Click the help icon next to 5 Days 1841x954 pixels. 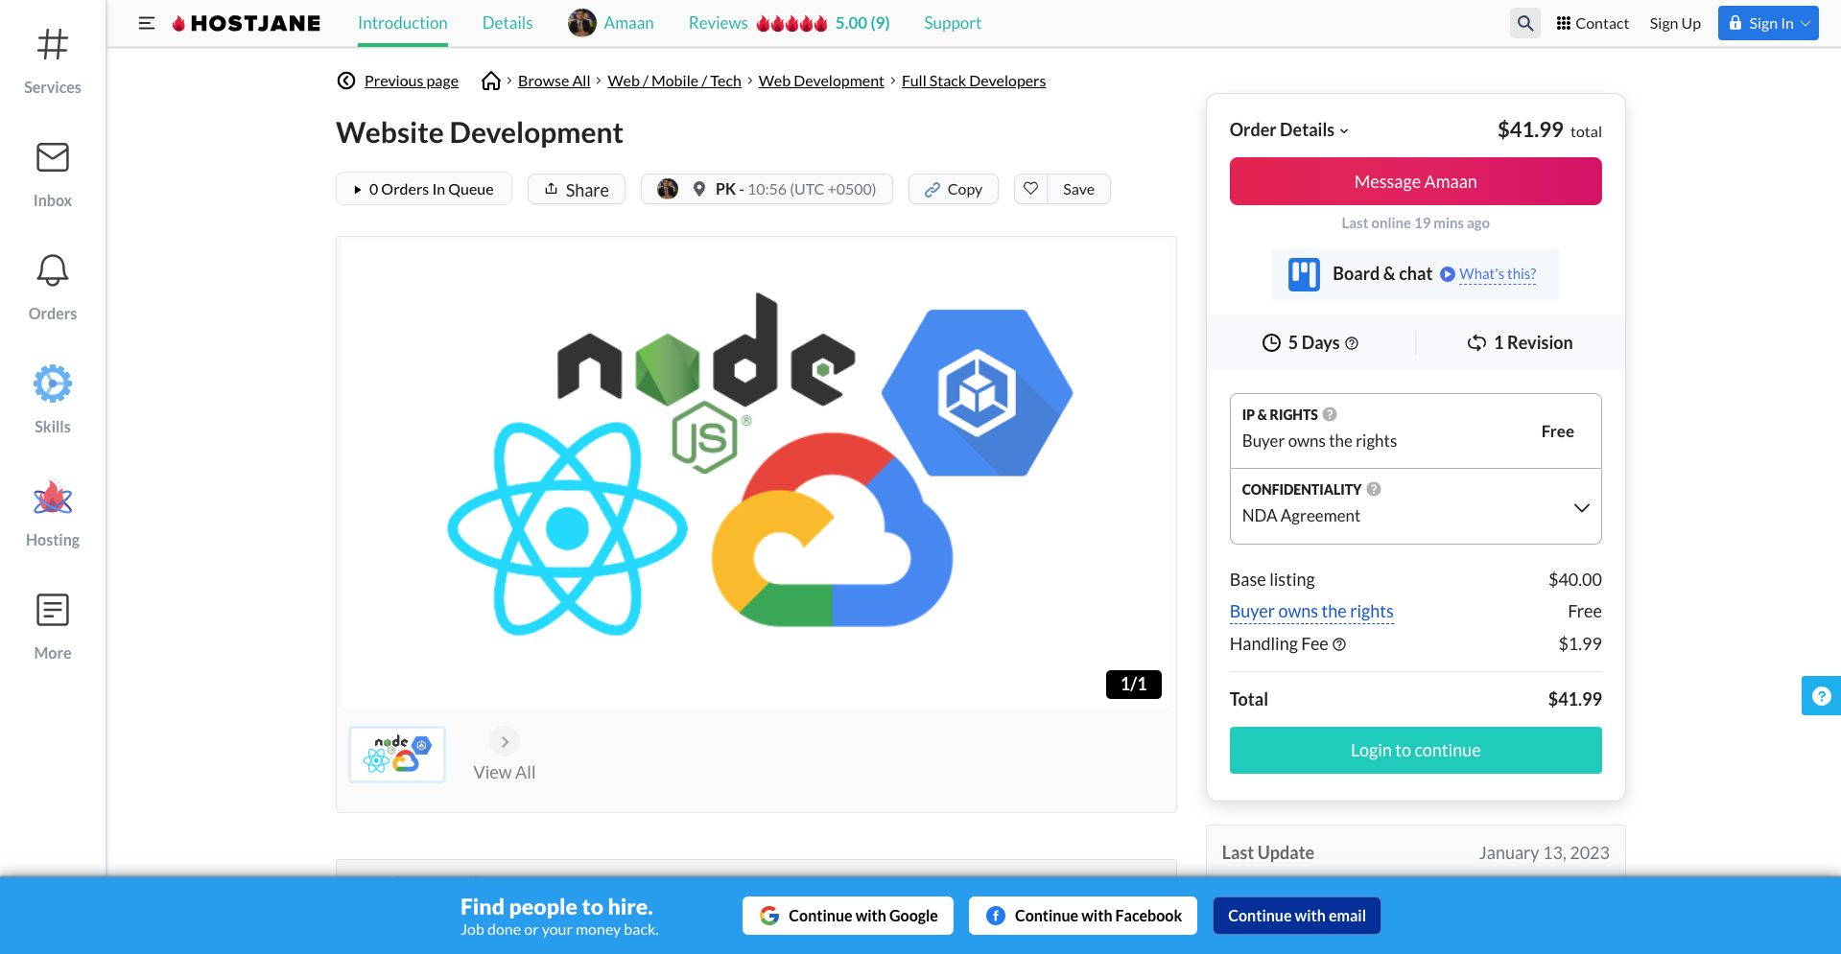[x=1352, y=343]
